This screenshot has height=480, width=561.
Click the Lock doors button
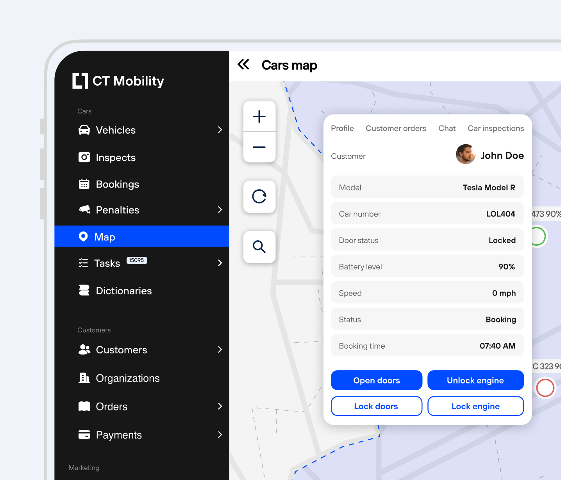pyautogui.click(x=377, y=406)
